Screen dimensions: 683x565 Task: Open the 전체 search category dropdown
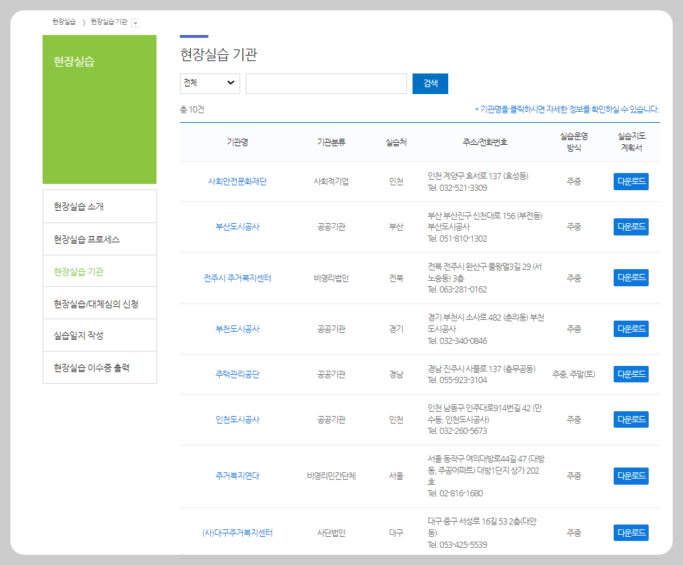[x=209, y=83]
